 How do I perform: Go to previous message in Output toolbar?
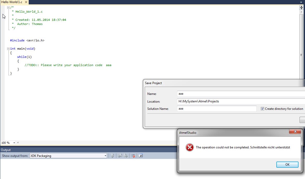120,156
